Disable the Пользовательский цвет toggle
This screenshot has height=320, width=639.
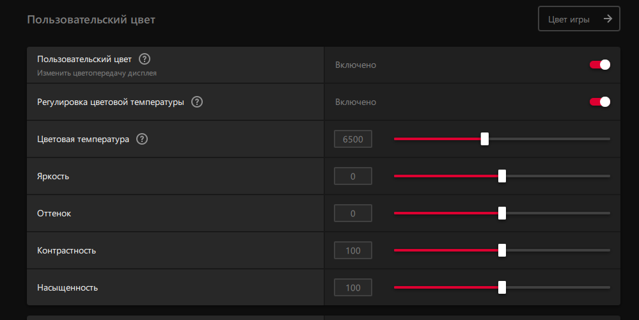pyautogui.click(x=600, y=65)
